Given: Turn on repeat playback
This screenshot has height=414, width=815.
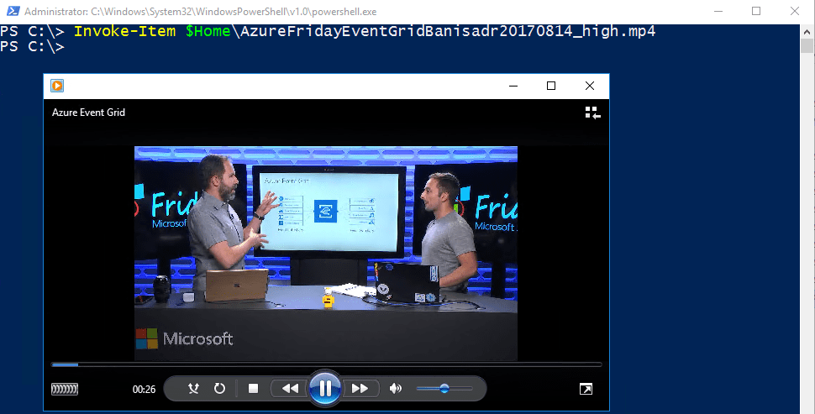Looking at the screenshot, I should pos(219,389).
